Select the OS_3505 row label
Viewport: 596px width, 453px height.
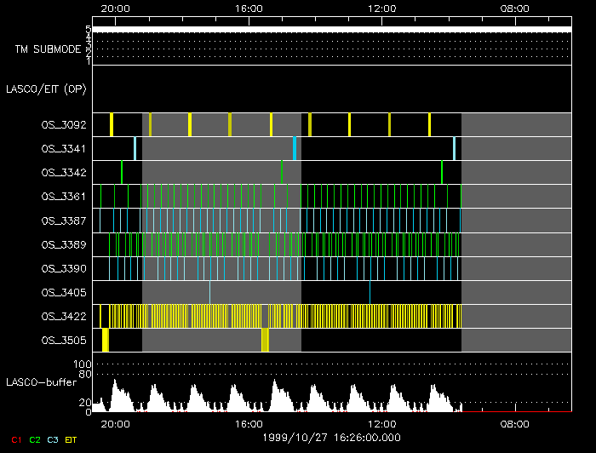point(63,340)
